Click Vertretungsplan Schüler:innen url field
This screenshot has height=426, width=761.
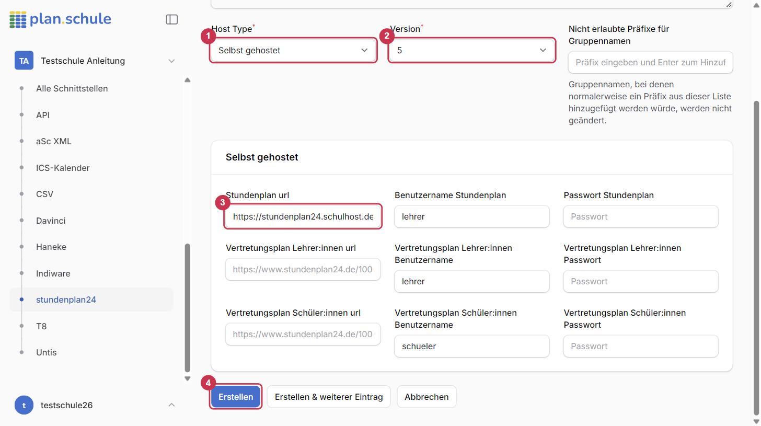303,334
